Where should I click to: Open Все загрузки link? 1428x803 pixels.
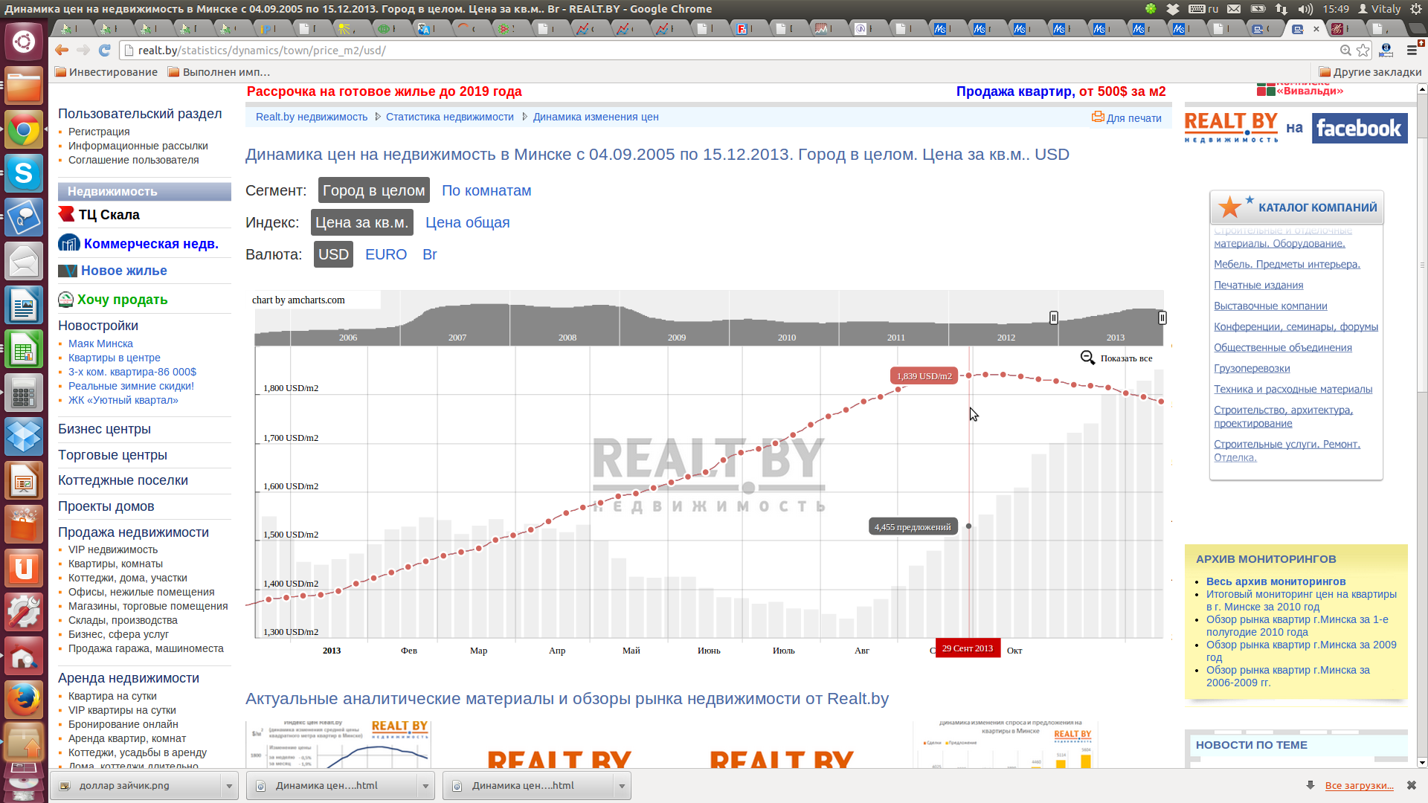[1359, 785]
